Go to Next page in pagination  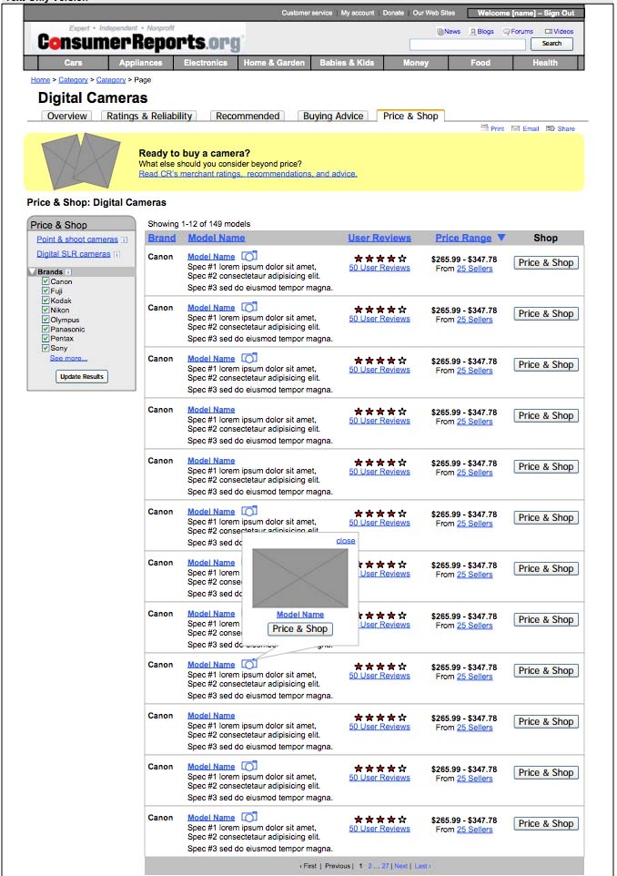[x=401, y=866]
